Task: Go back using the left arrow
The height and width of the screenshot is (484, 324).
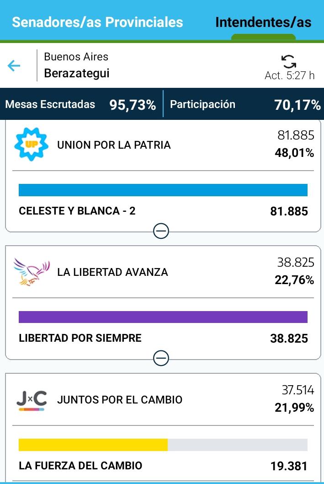Action: click(x=14, y=66)
